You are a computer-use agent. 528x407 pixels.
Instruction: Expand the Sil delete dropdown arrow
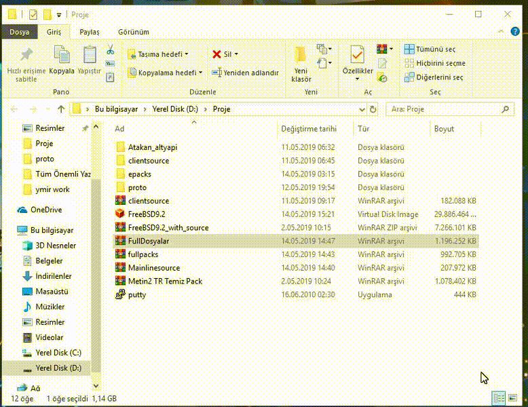tap(236, 54)
